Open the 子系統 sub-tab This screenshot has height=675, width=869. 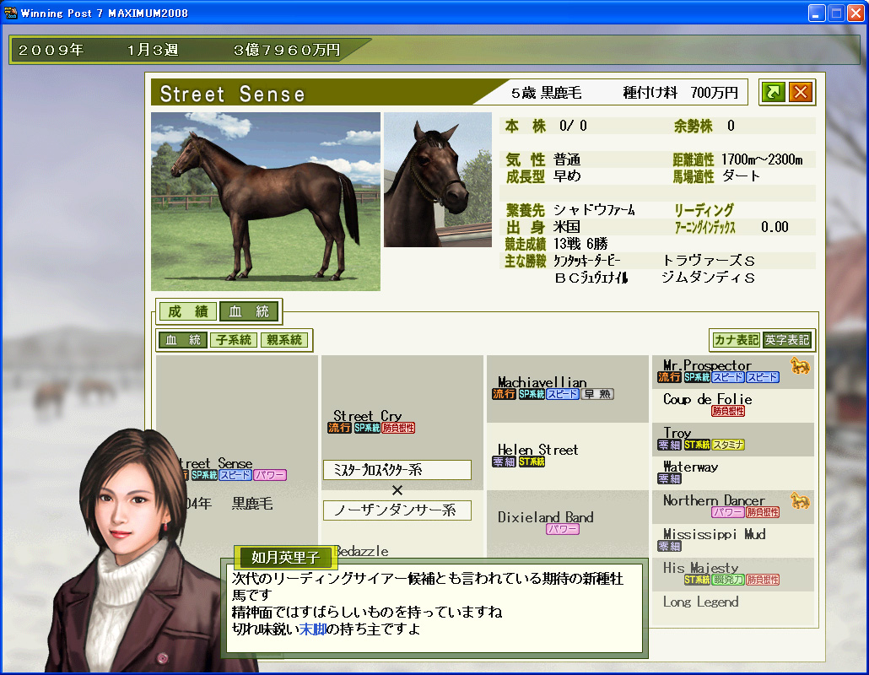(234, 340)
